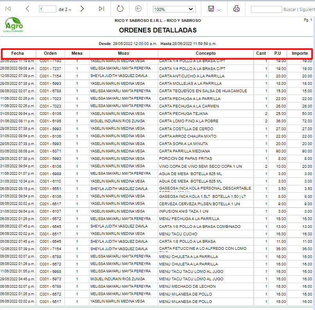This screenshot has width=315, height=310.
Task: Click CARTA PECHUGA TEJANA concept
Action: tap(183, 113)
